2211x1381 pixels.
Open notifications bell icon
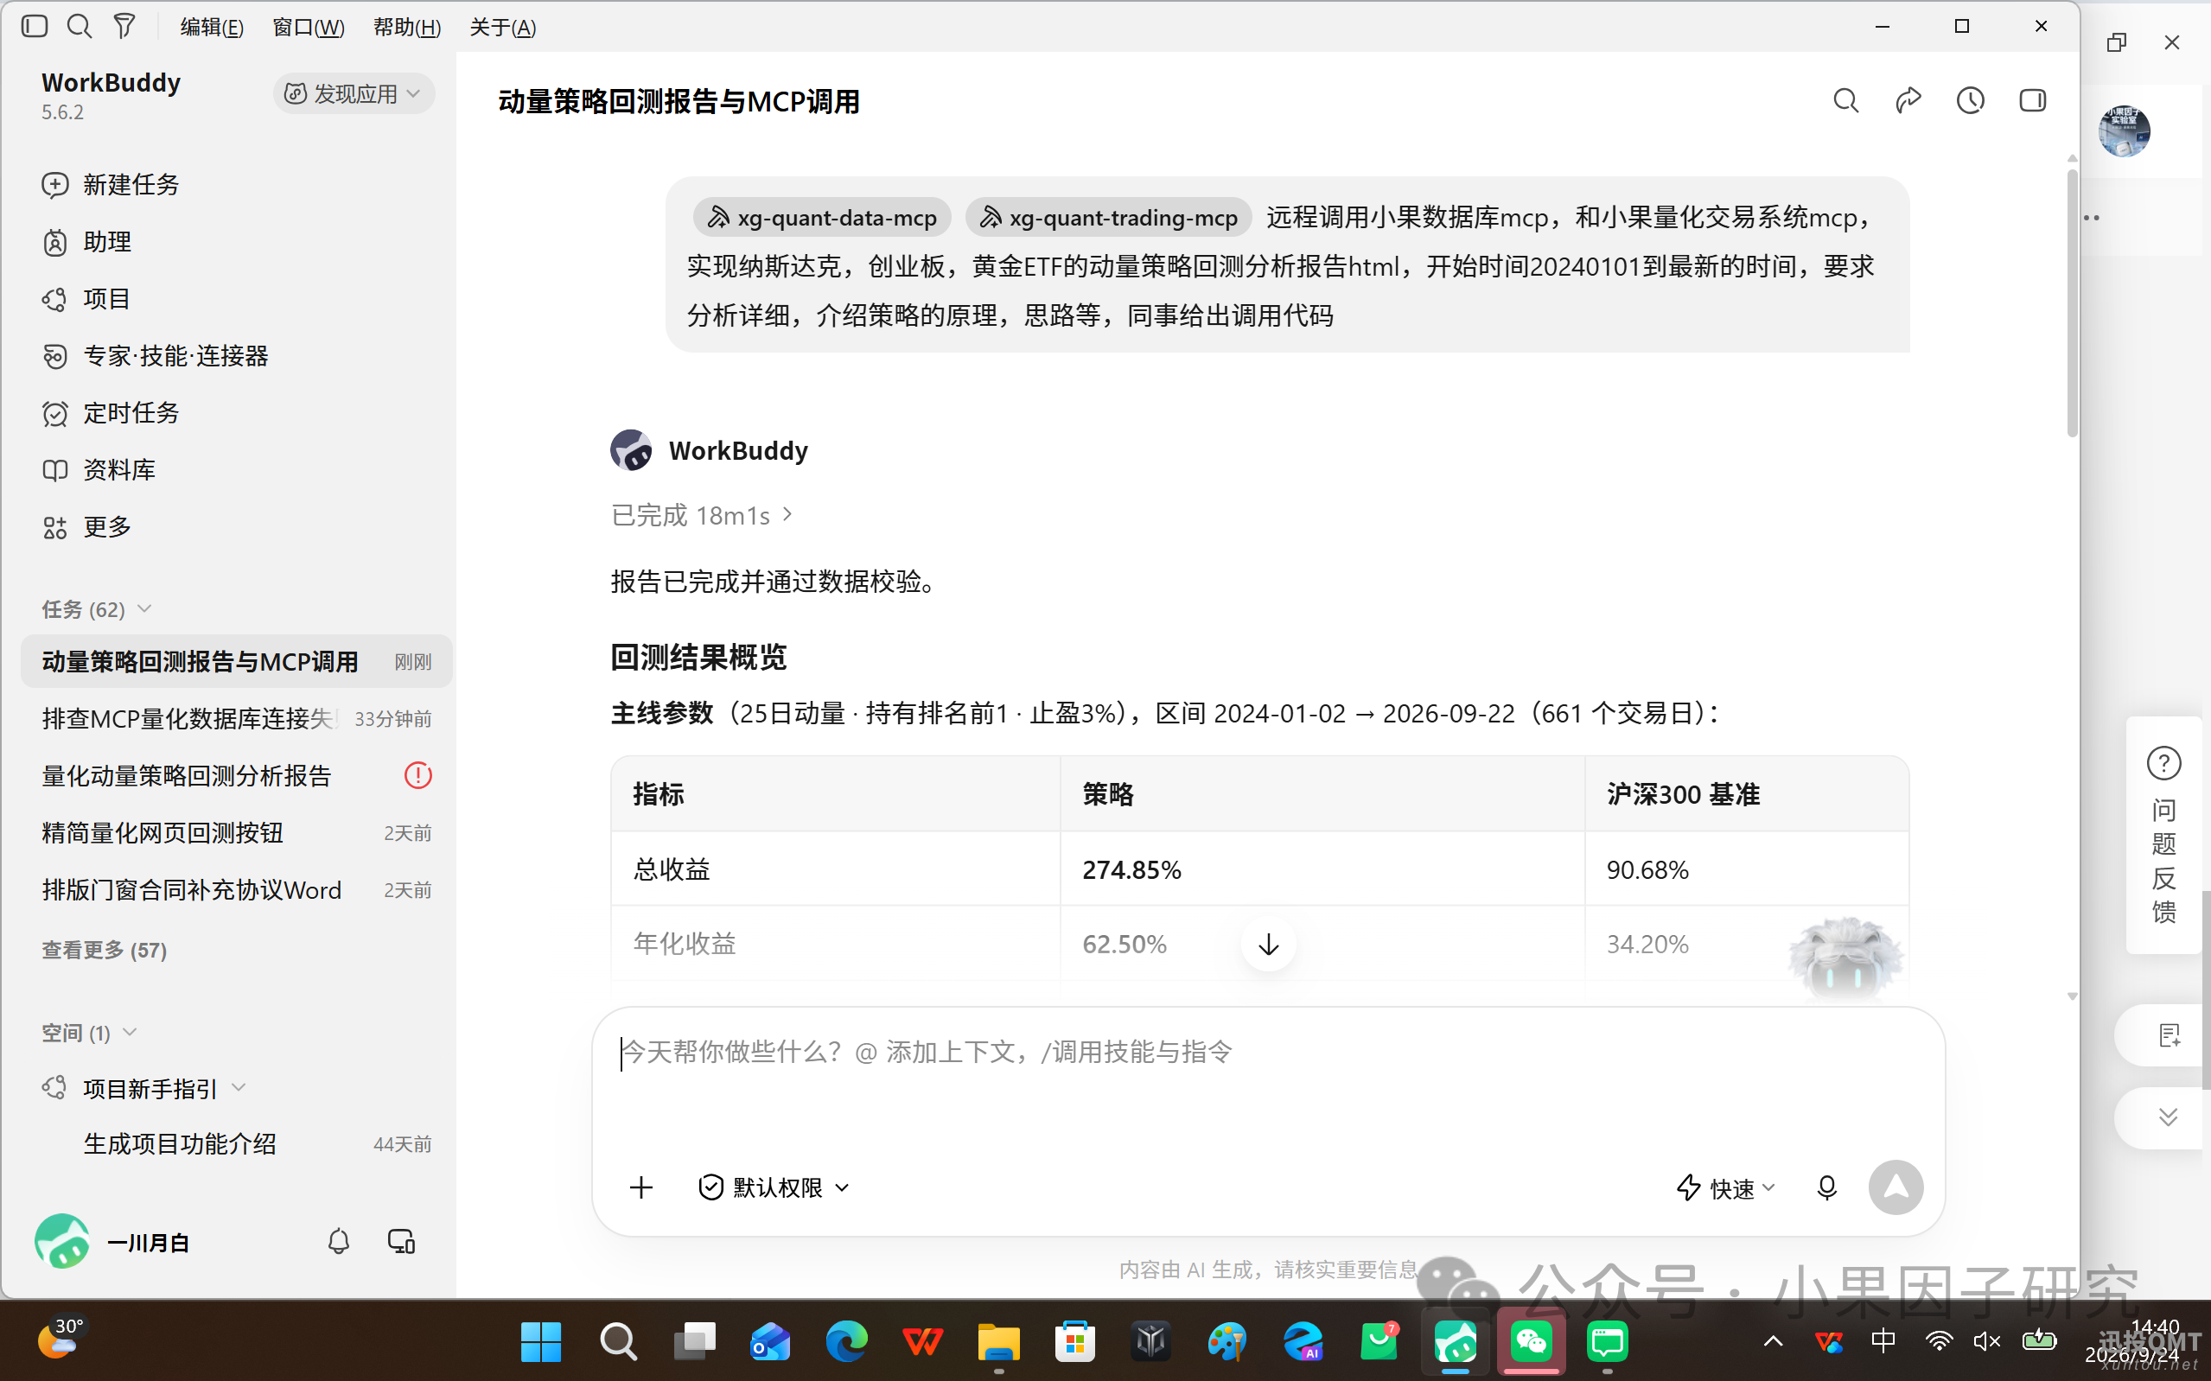point(339,1241)
